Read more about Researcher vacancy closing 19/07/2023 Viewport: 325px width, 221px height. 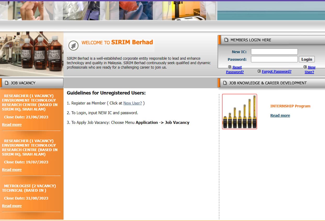pyautogui.click(x=12, y=170)
